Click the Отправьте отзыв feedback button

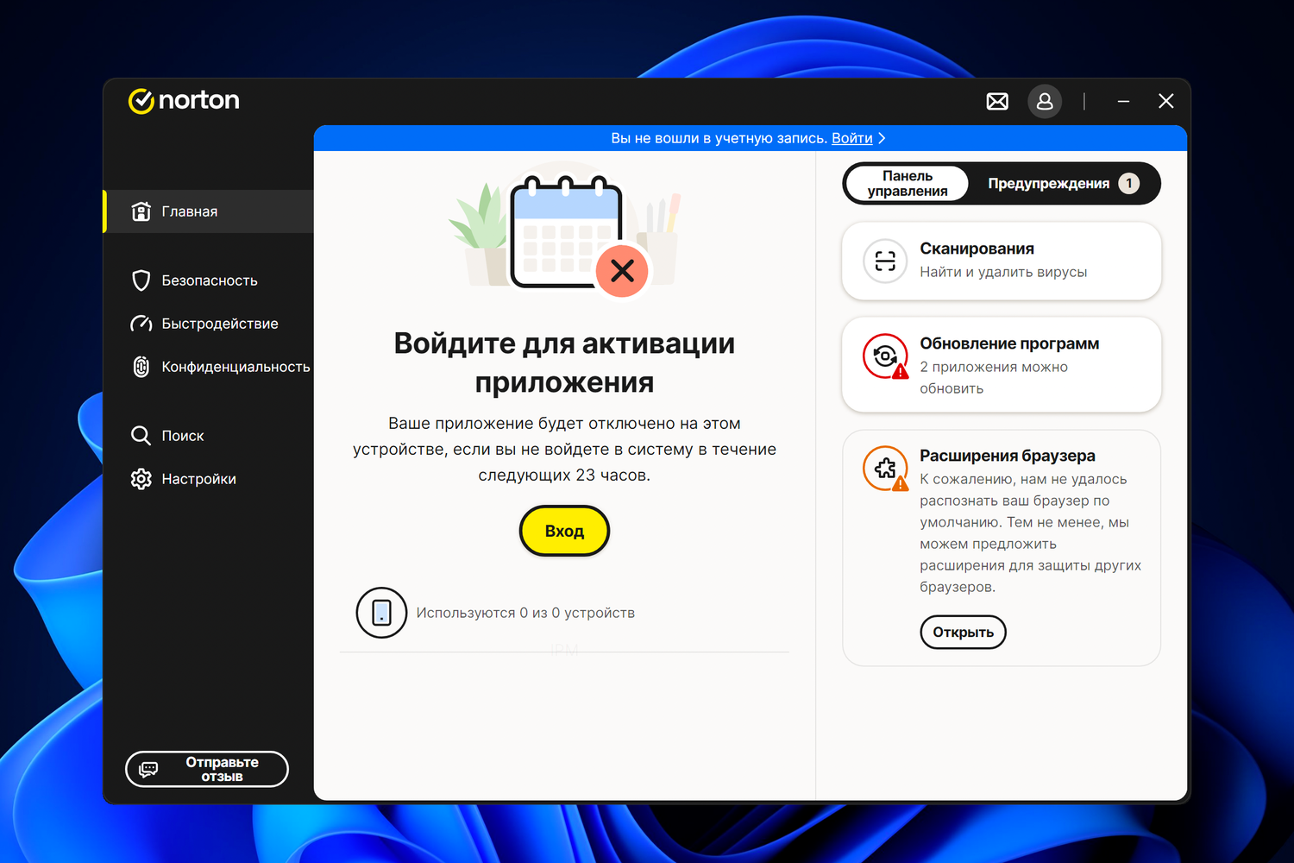coord(207,769)
